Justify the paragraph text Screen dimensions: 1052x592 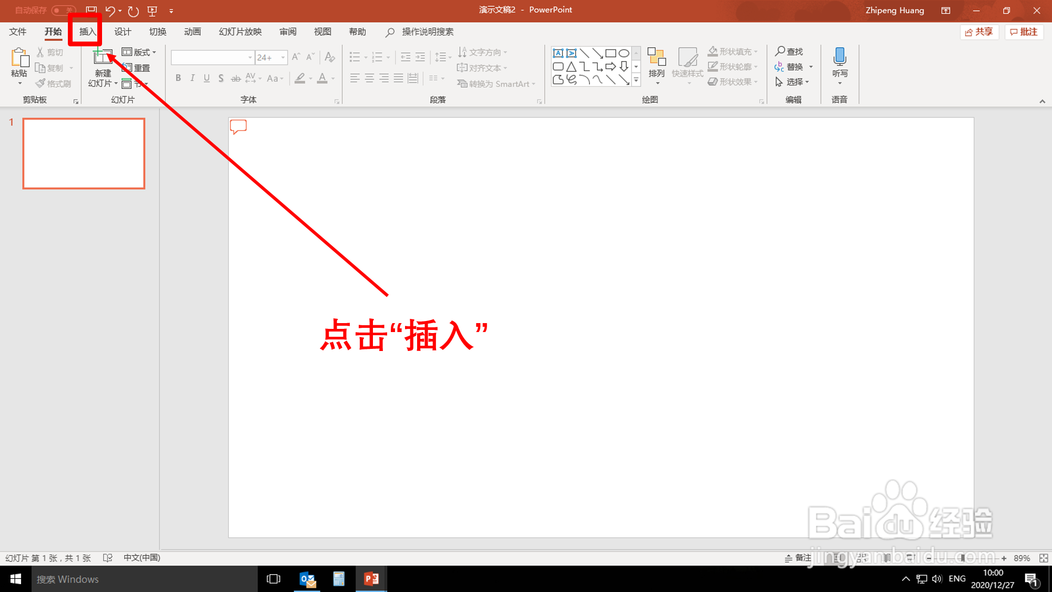point(399,78)
